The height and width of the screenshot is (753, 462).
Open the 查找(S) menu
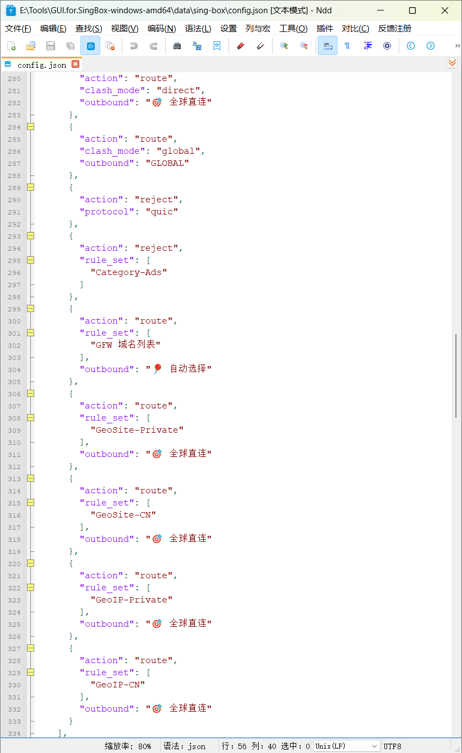(89, 29)
